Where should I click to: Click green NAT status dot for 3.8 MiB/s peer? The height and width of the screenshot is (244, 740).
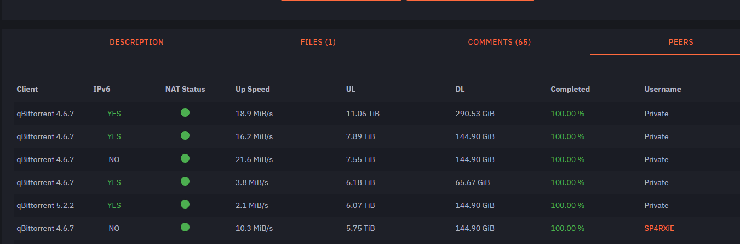(185, 181)
